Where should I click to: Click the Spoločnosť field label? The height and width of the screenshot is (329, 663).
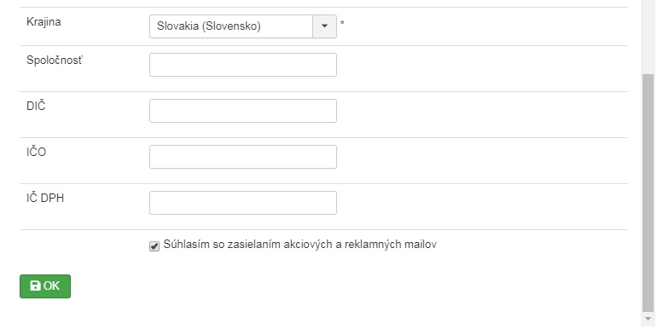55,61
